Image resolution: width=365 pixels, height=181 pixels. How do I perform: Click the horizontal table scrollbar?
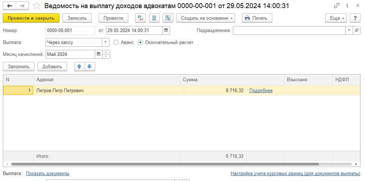(x=164, y=164)
